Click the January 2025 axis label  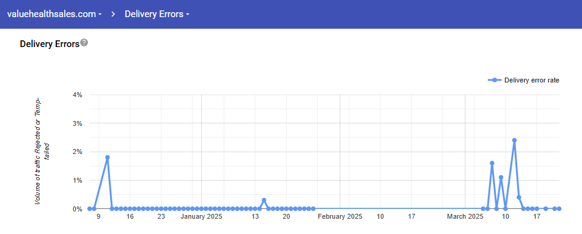(x=201, y=216)
